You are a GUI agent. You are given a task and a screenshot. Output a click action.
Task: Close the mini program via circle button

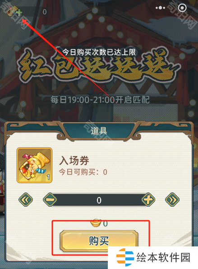coord(182,8)
